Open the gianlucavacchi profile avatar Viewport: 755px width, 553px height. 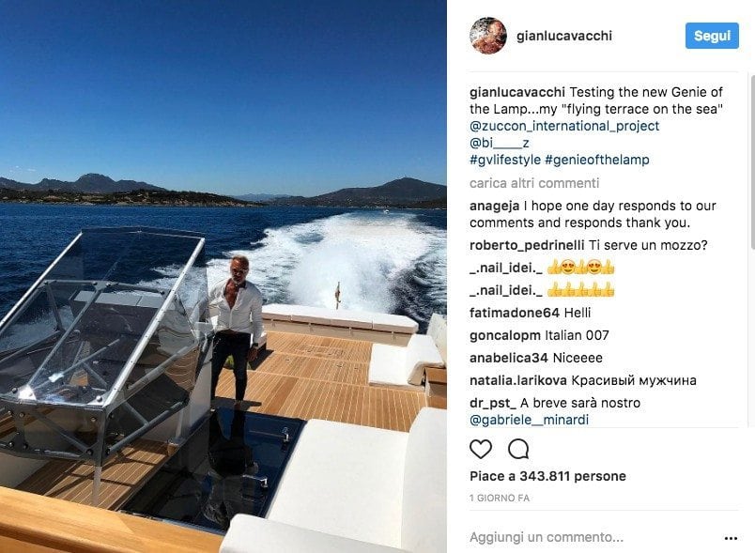tap(487, 36)
